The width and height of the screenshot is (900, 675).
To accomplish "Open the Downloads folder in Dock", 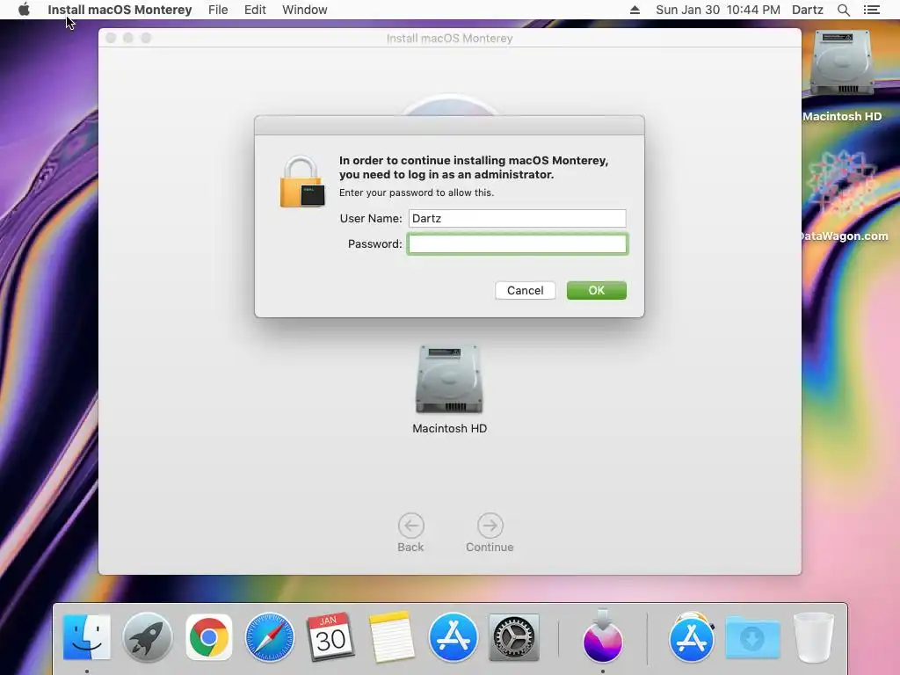I will point(752,637).
